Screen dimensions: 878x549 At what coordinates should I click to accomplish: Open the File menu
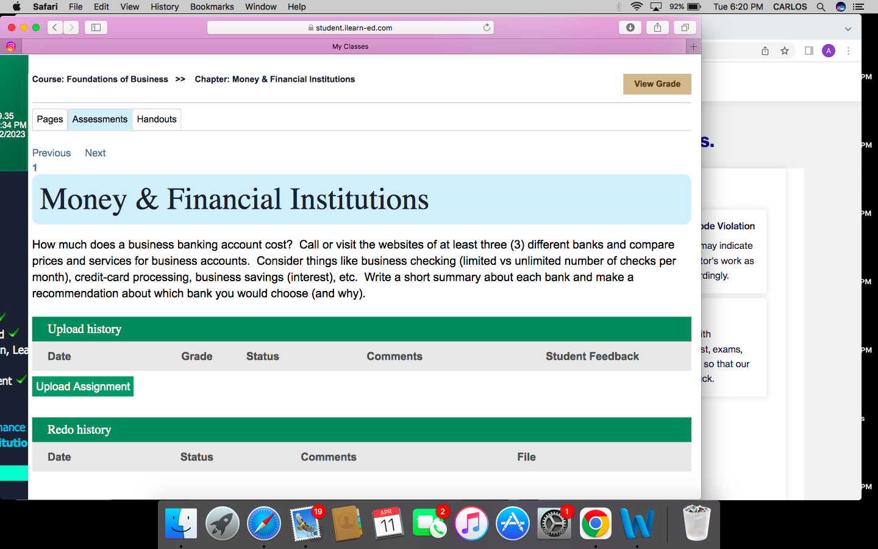tap(76, 7)
